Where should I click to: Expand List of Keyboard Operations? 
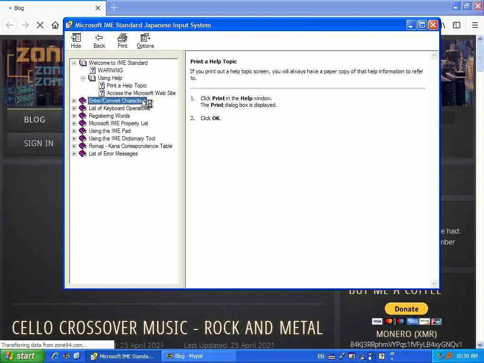click(74, 108)
